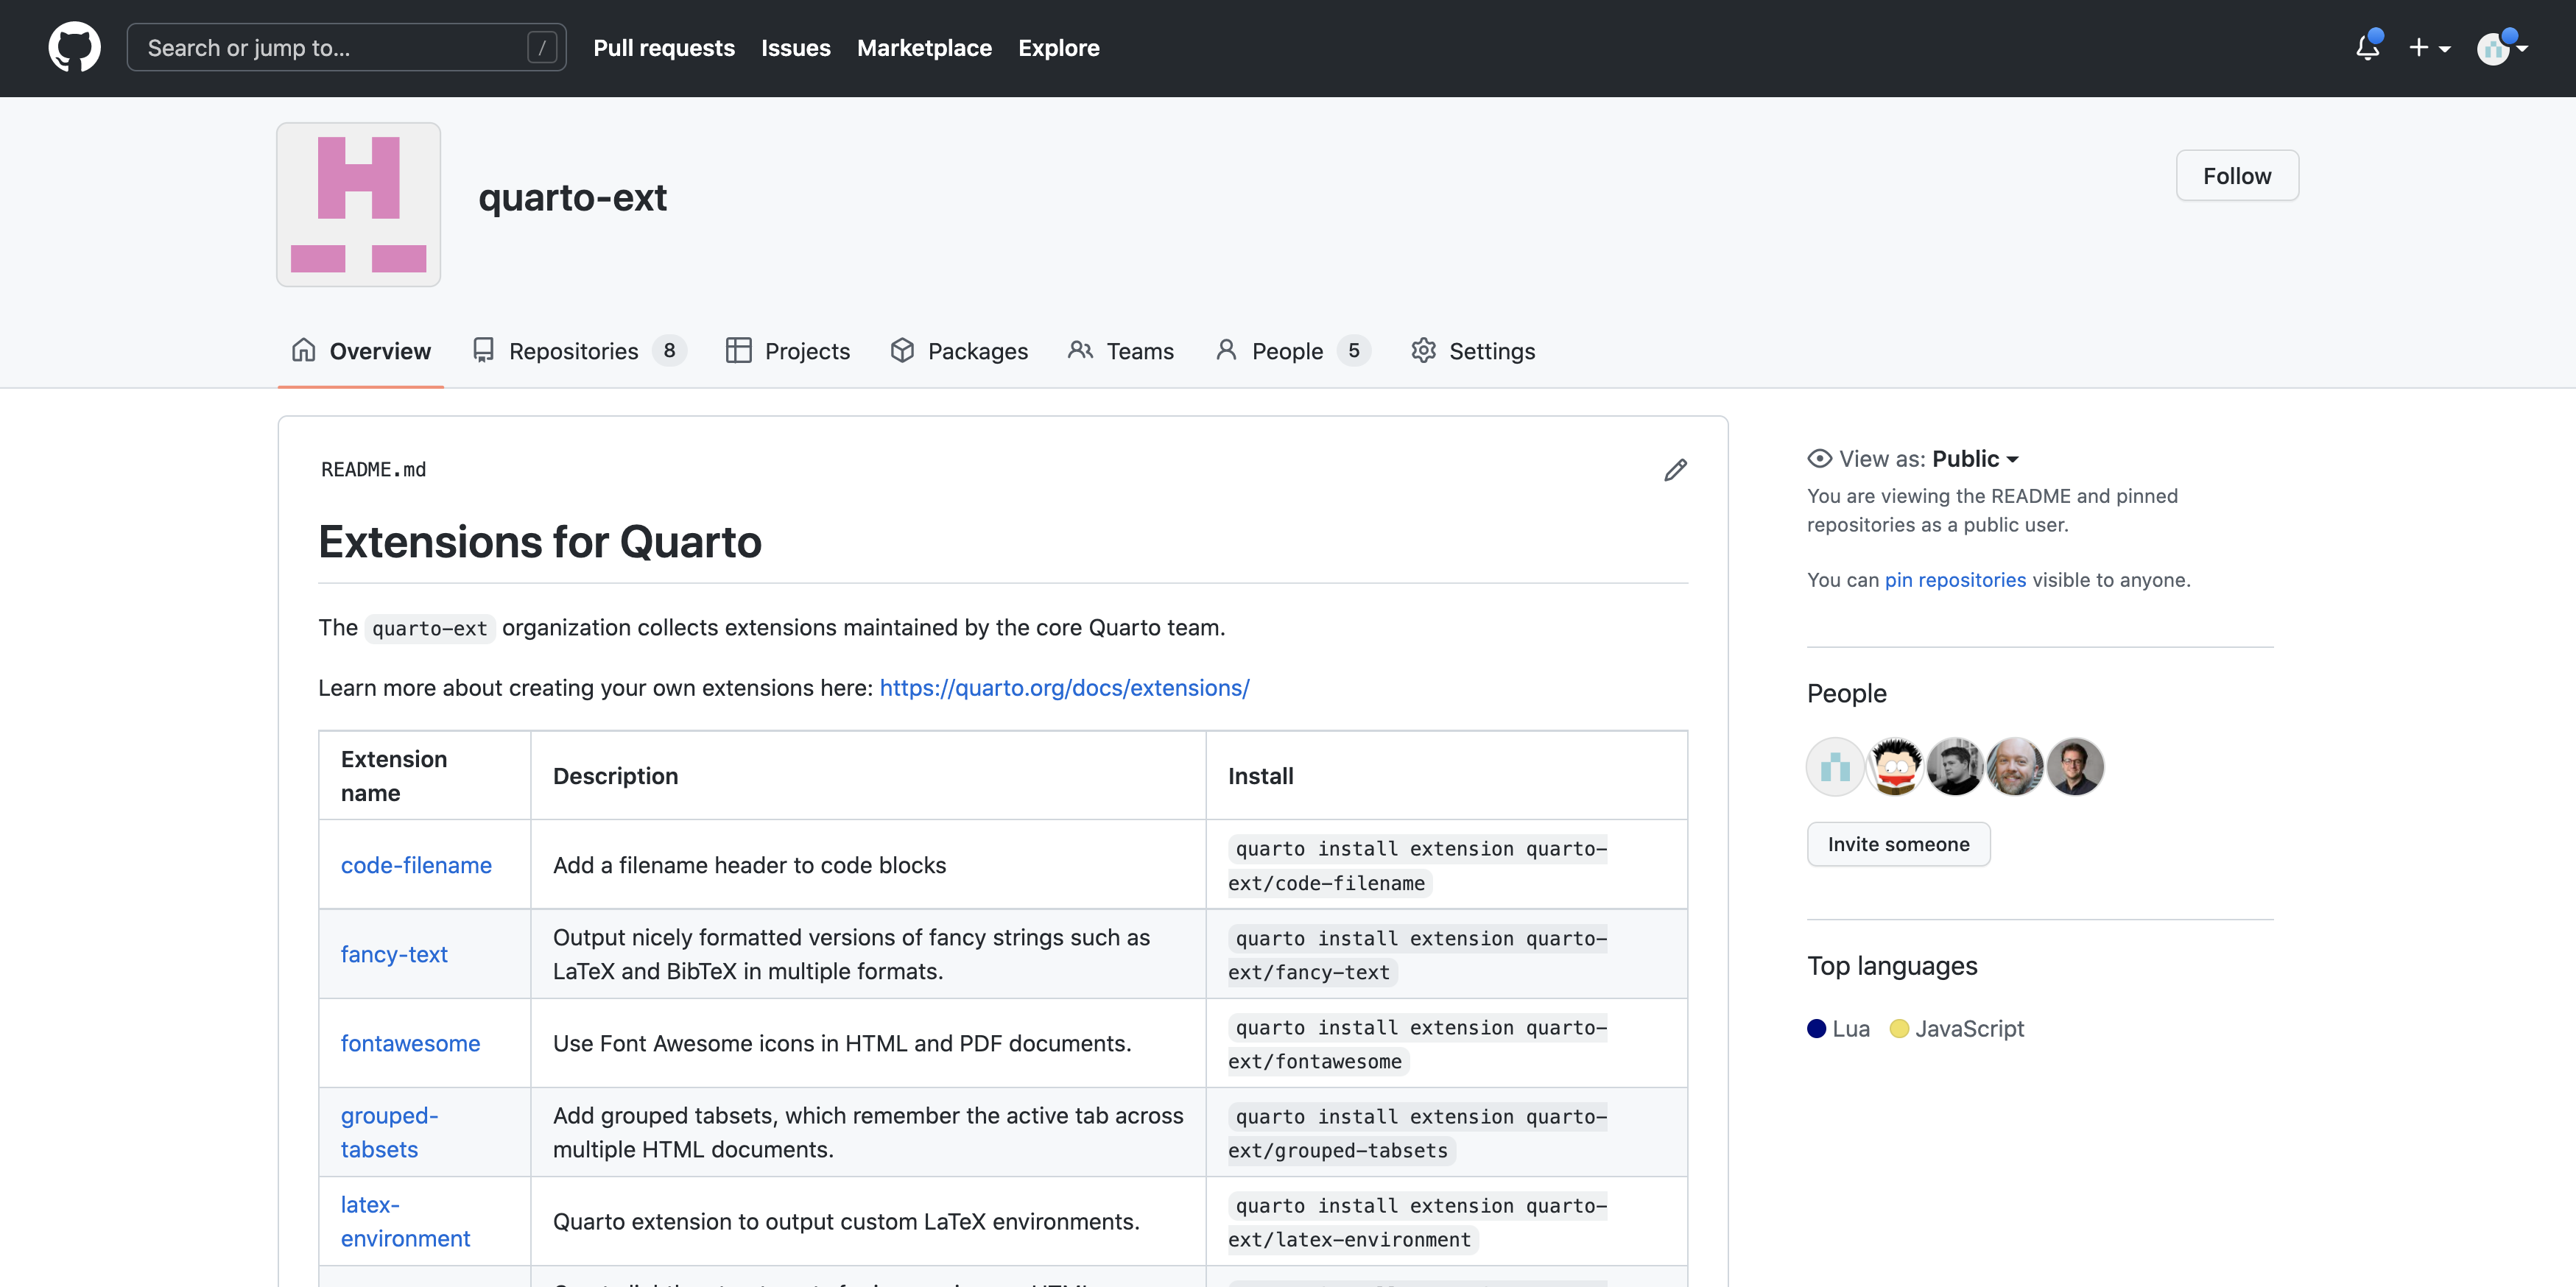The image size is (2576, 1287).
Task: Click the quarto-ext organization avatar
Action: 357,204
